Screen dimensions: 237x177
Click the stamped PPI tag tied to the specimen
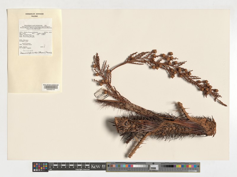pyautogui.click(x=101, y=94)
